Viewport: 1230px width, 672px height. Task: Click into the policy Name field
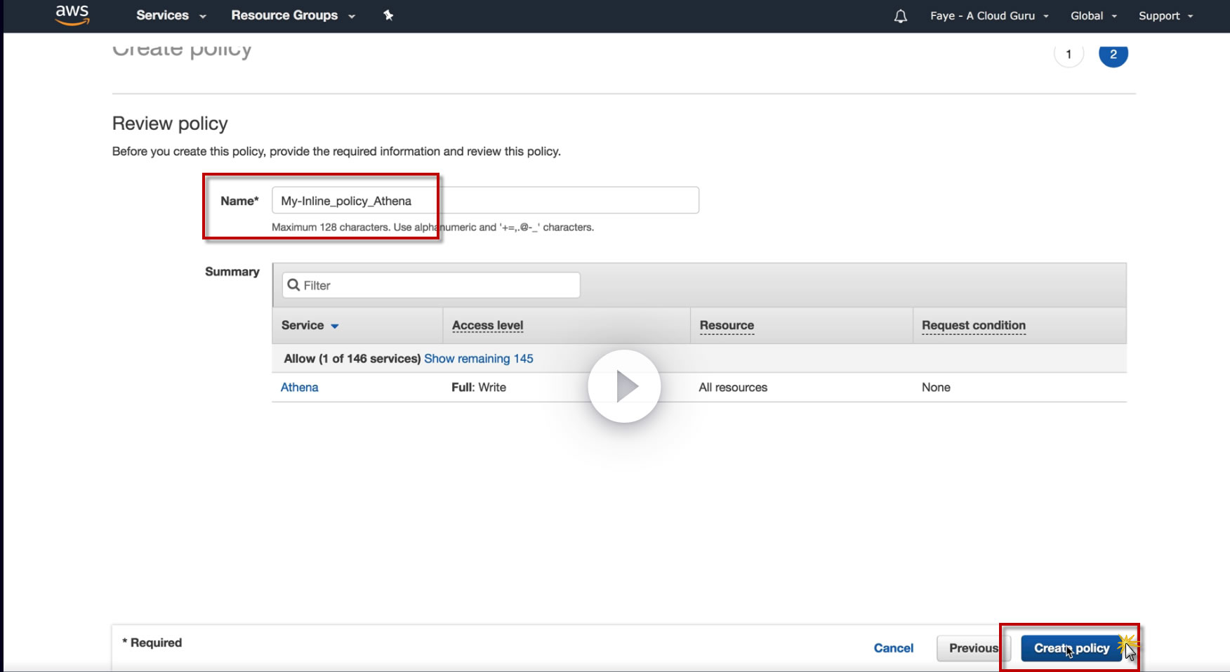point(484,201)
